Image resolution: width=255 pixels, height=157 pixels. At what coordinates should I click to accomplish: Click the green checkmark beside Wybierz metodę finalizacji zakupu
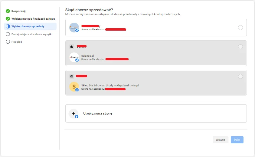tap(8, 18)
